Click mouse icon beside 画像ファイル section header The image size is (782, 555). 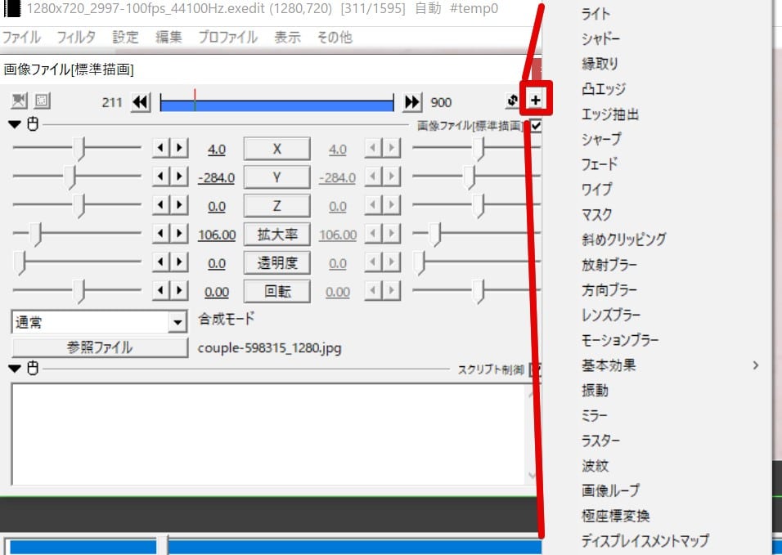coord(33,123)
